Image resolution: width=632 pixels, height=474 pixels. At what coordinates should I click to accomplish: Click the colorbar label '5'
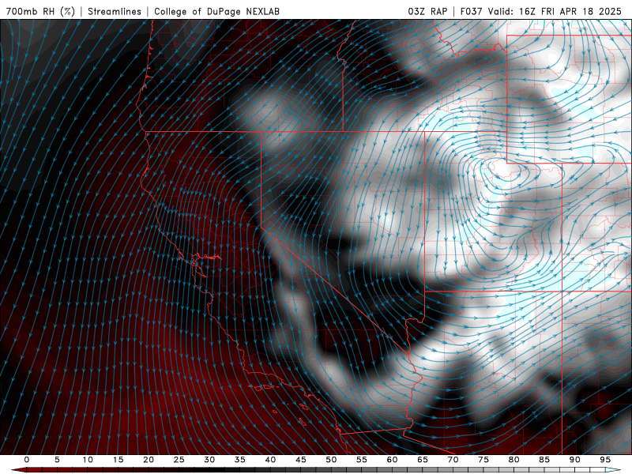tap(57, 460)
